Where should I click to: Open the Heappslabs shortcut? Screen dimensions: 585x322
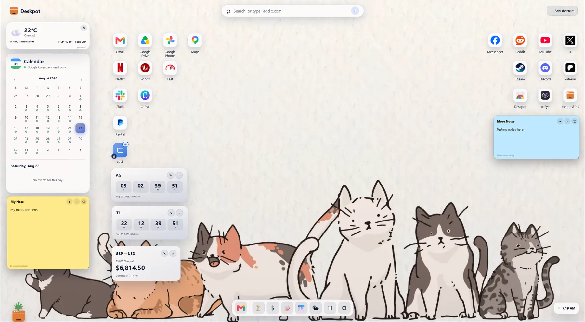click(570, 95)
